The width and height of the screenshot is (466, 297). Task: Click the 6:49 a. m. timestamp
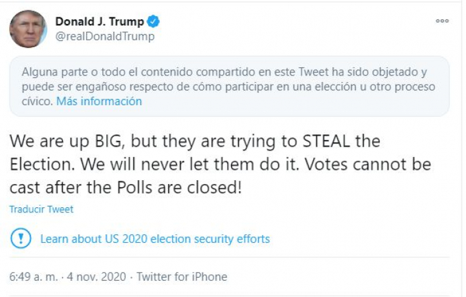(x=32, y=277)
